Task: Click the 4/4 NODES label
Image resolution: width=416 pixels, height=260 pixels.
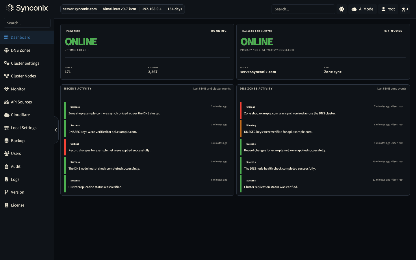Action: point(393,31)
